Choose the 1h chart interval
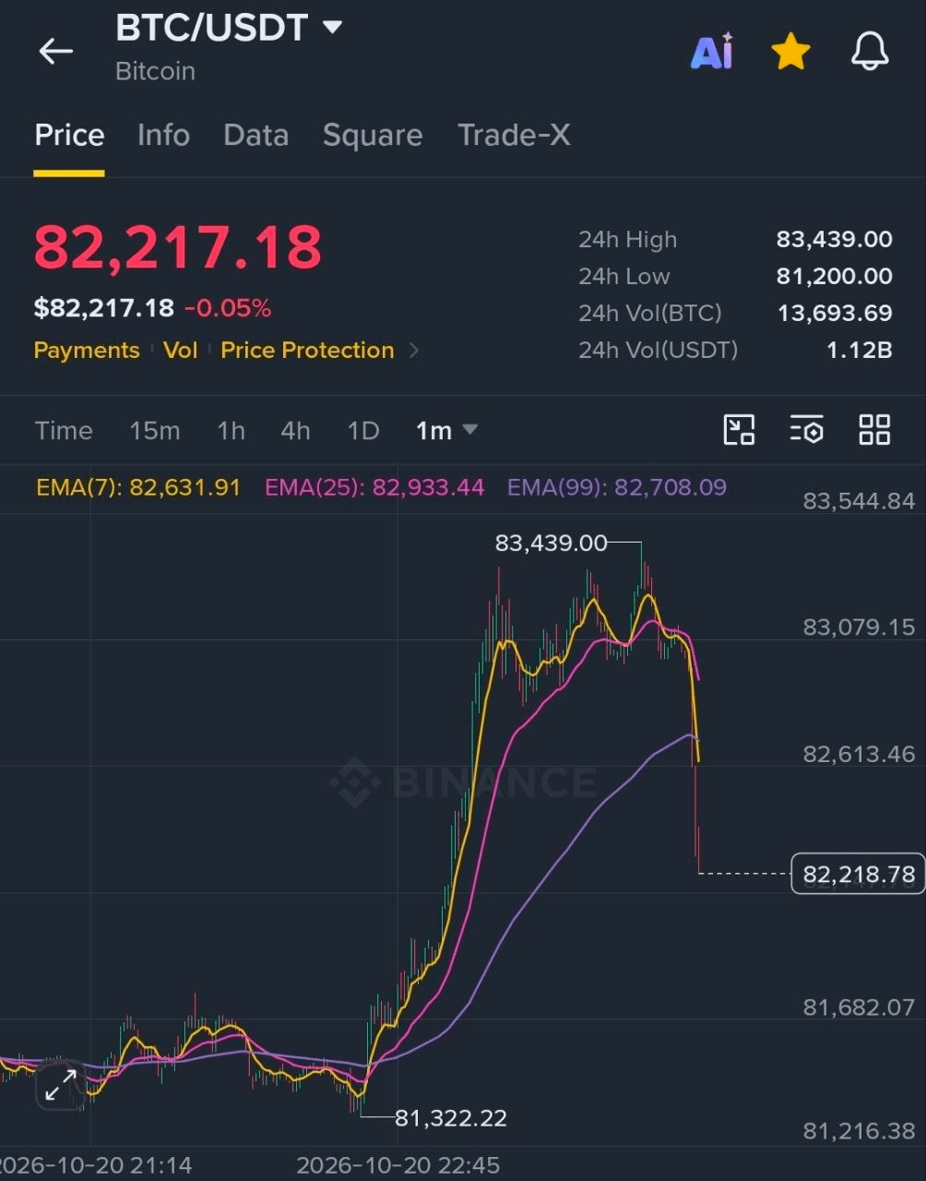The height and width of the screenshot is (1181, 926). click(x=231, y=430)
